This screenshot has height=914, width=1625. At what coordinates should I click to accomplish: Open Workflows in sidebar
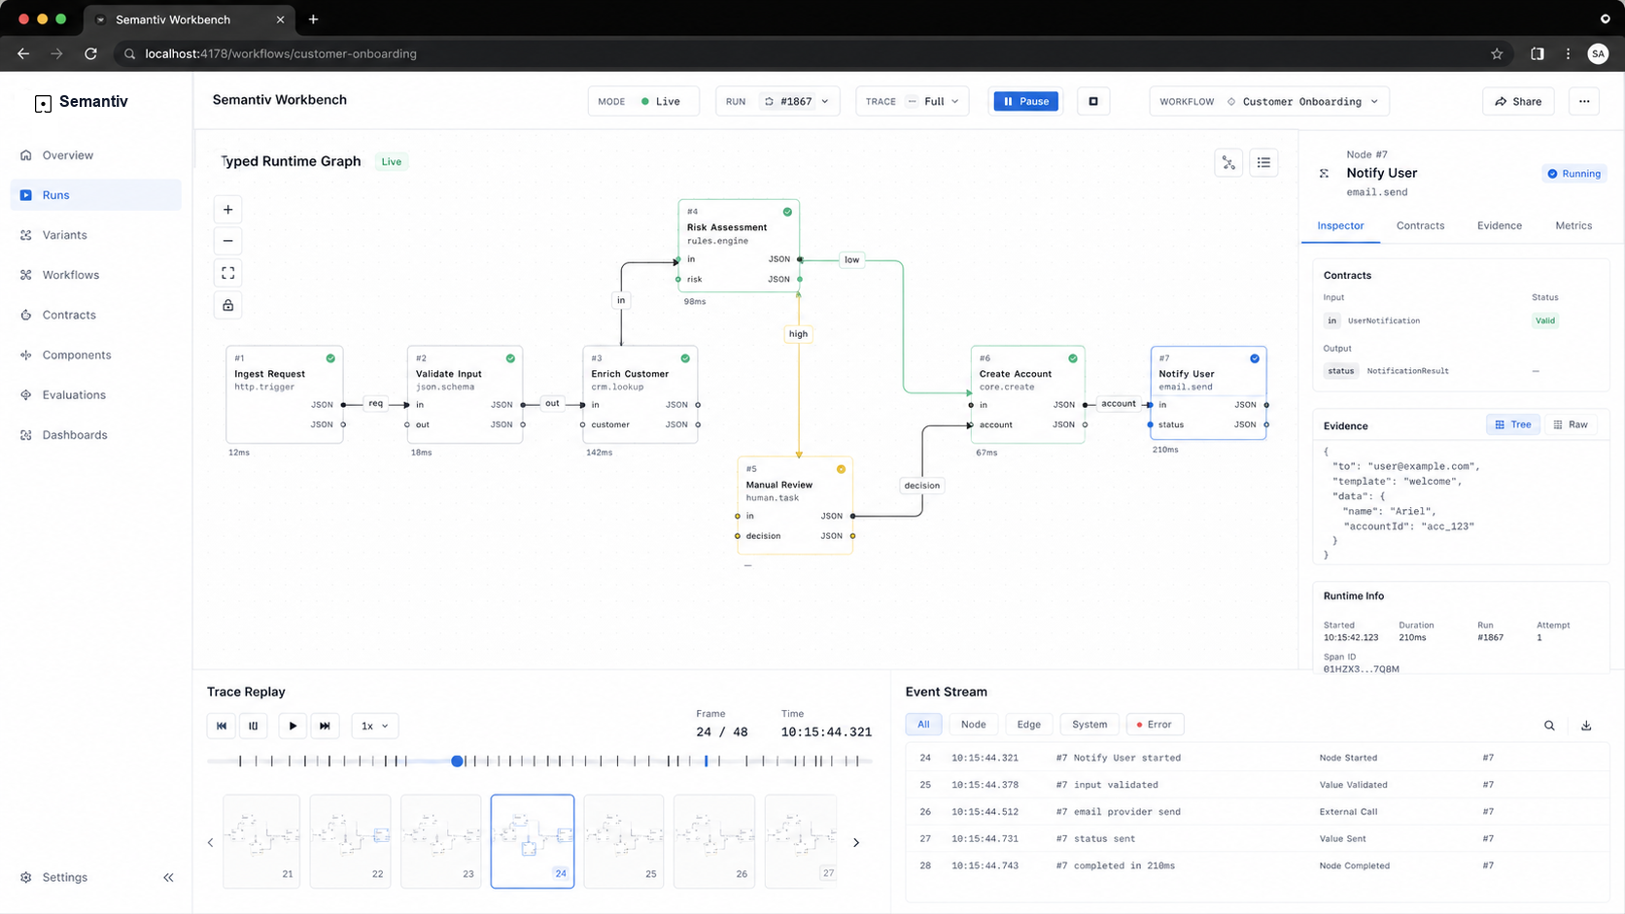click(x=95, y=275)
